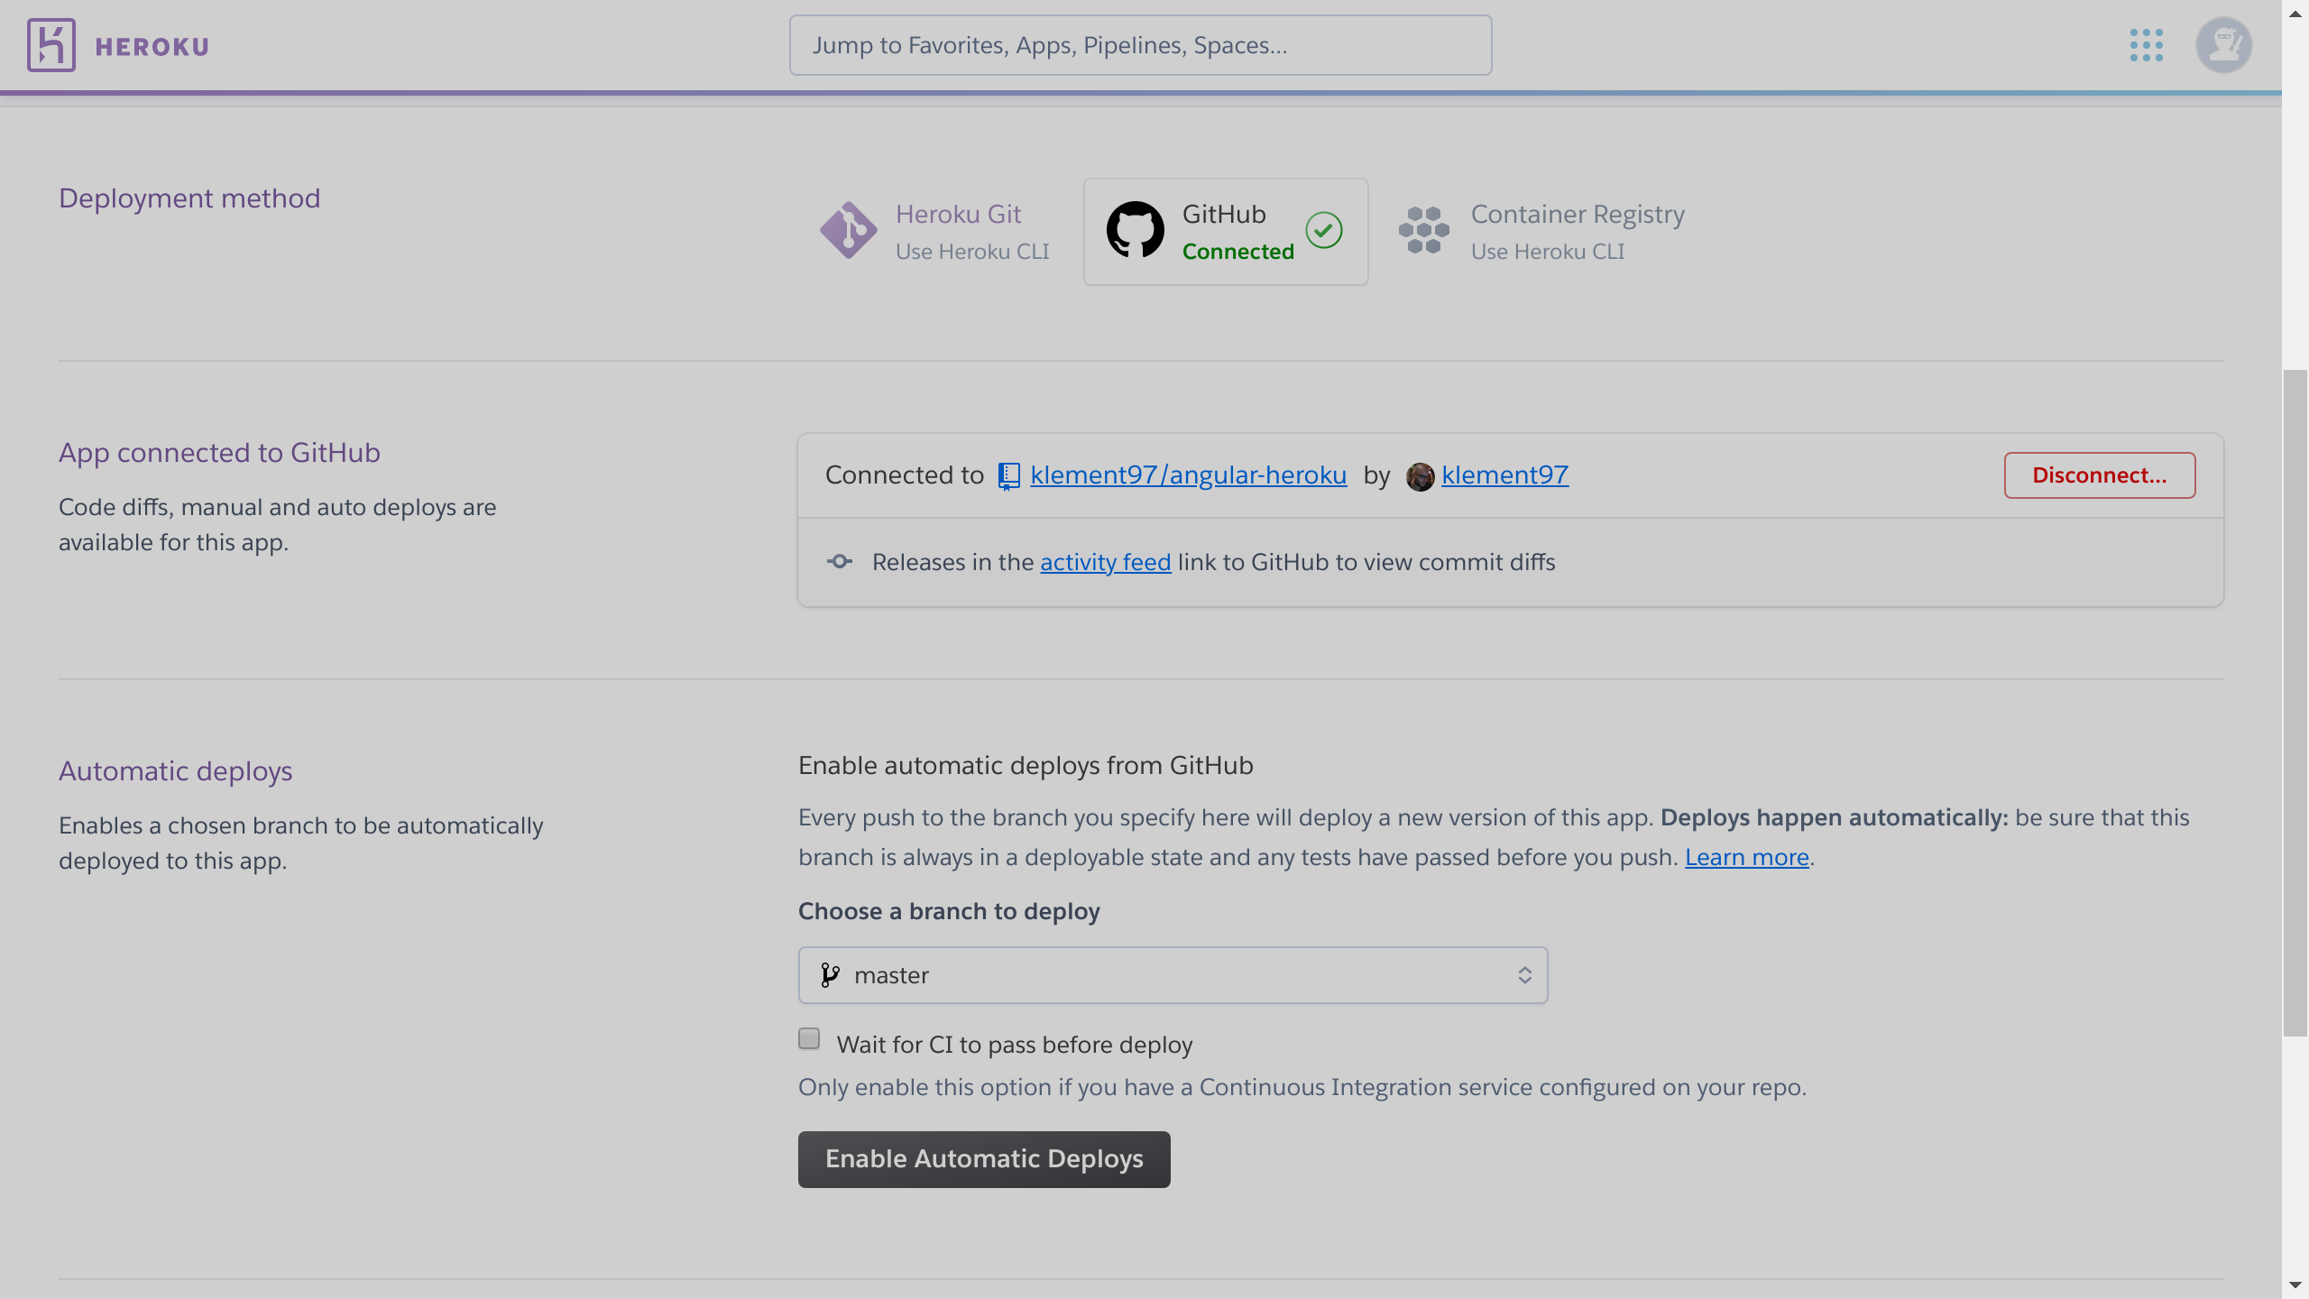Click the klement97 user avatar
This screenshot has height=1299, width=2309.
pyautogui.click(x=1420, y=476)
